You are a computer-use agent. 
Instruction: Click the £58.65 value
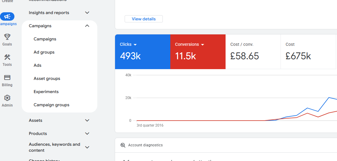pos(244,56)
